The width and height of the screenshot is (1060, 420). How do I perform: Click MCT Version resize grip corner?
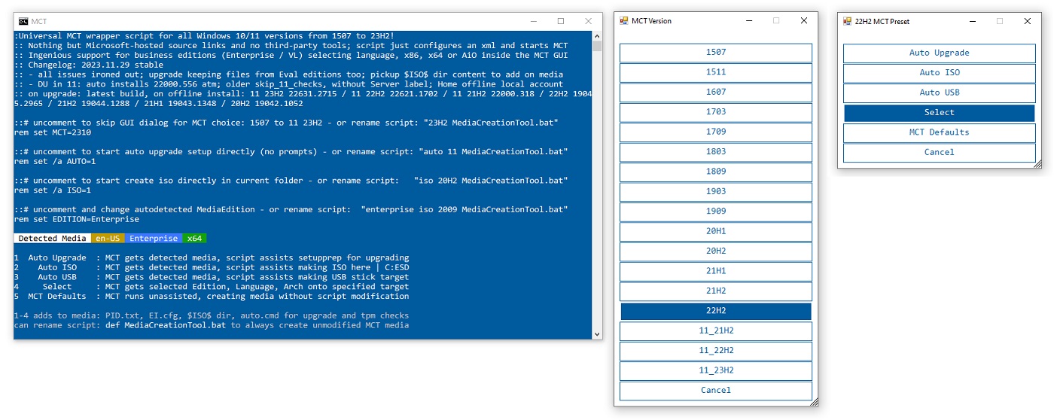click(x=814, y=403)
